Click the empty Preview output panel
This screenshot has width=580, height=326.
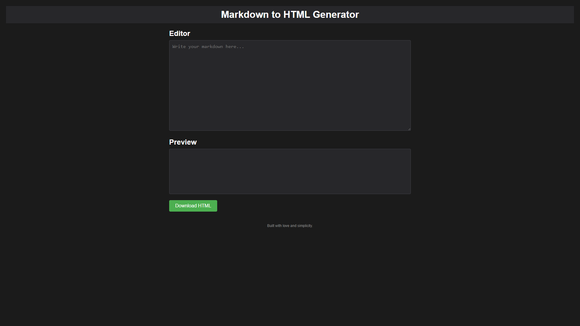coord(290,171)
